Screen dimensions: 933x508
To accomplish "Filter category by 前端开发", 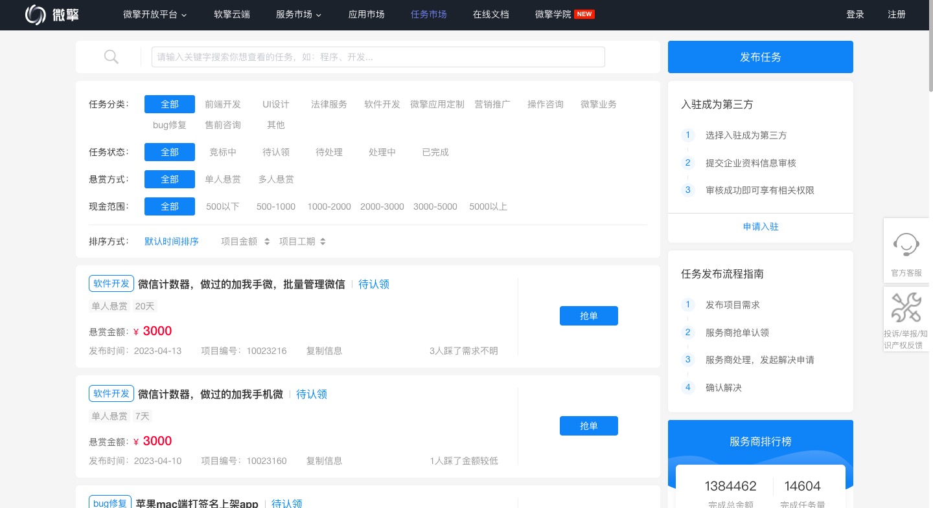I will tap(223, 104).
